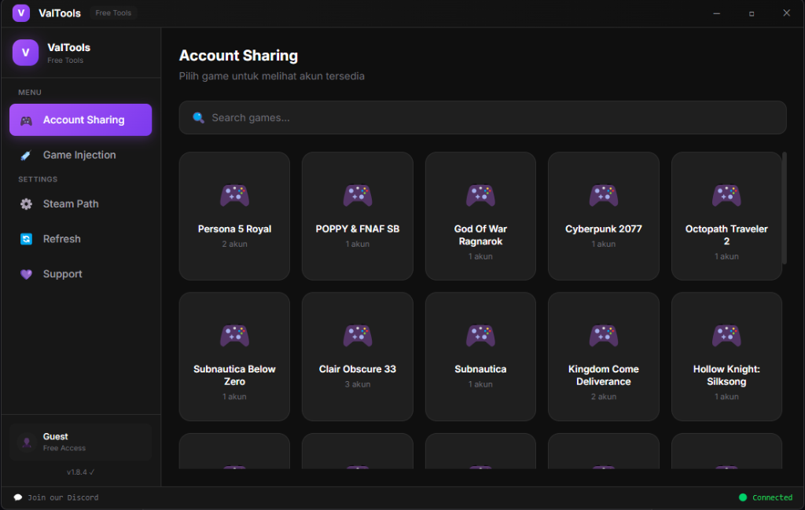
Task: Click the Game Injection brush icon
Action: 25,155
